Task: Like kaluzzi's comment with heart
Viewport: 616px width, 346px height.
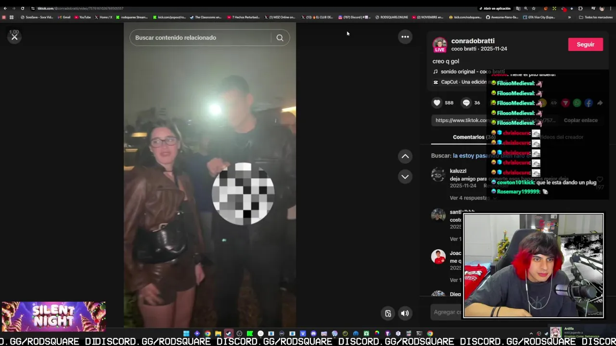Action: point(600,180)
